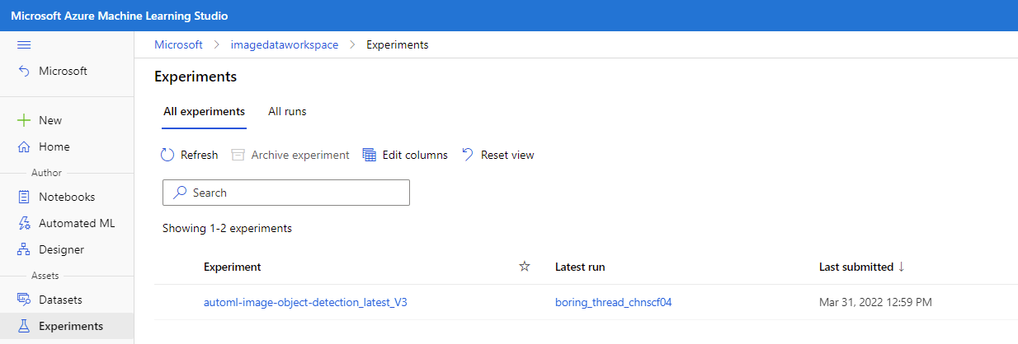Open Notebooks in the left navigation
The width and height of the screenshot is (1018, 344).
[x=67, y=197]
